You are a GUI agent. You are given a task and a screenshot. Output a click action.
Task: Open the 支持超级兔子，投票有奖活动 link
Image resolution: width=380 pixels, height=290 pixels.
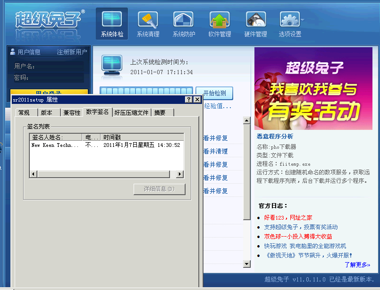pyautogui.click(x=301, y=227)
